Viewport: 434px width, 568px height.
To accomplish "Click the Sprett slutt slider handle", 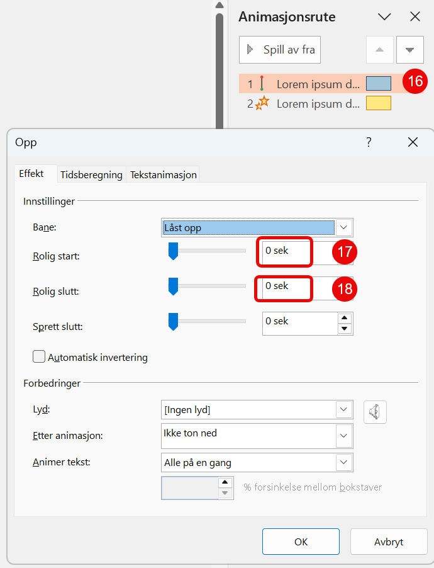I will [174, 322].
